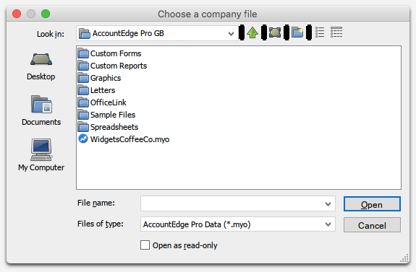Select 'Sample Files' text row

tap(113, 115)
